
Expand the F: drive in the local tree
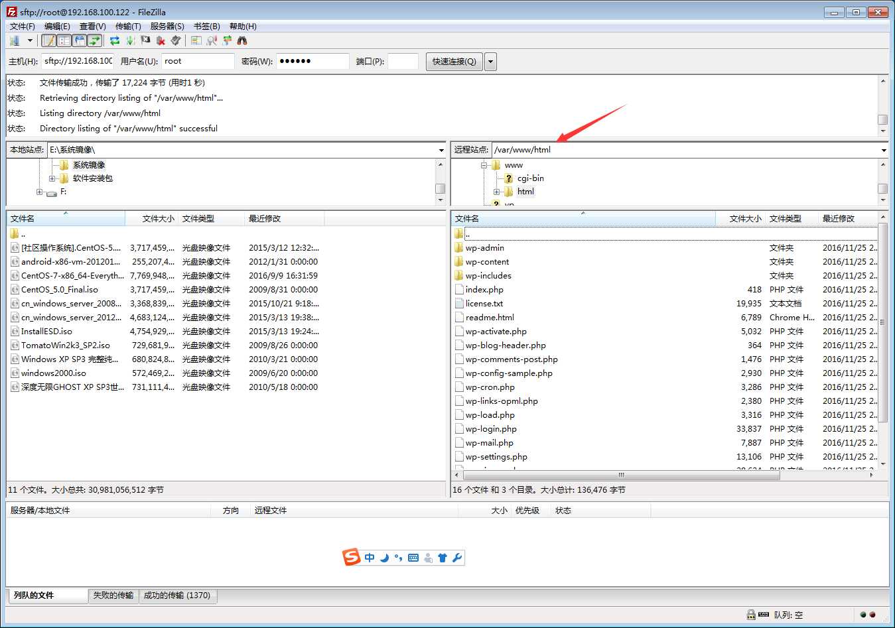tap(39, 192)
